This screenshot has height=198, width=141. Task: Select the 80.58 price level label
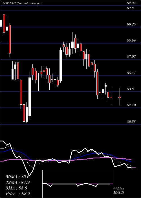[131, 122]
